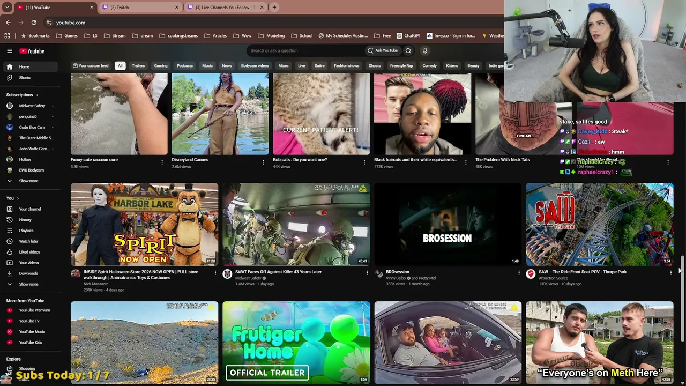
Task: Open options for Bob cats short
Action: pos(364,162)
